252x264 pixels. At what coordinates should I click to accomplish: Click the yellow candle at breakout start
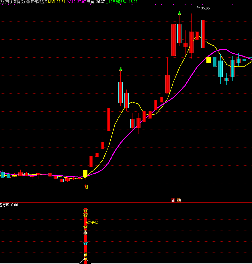pyautogui.click(x=85, y=174)
